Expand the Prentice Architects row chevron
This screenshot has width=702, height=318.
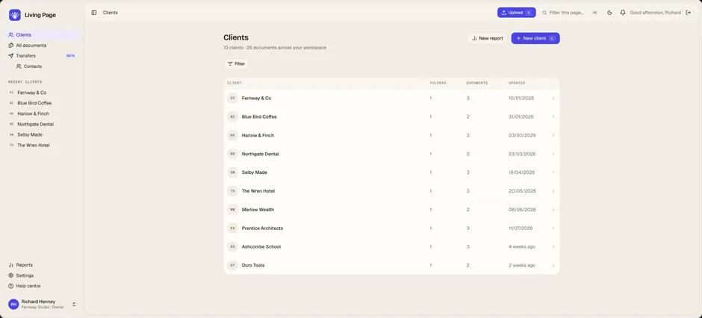(553, 228)
